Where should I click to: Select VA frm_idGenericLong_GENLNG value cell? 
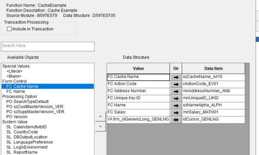(139, 120)
